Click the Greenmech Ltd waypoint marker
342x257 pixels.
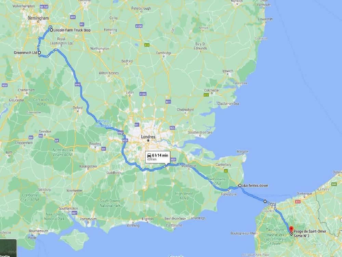coord(39,53)
